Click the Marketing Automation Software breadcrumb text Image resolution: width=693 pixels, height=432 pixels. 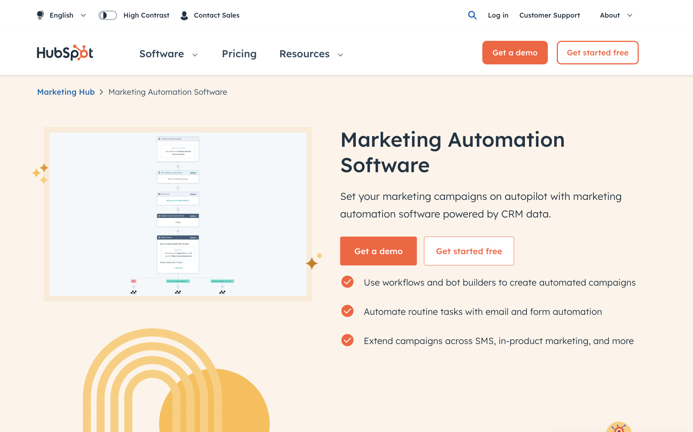click(x=168, y=92)
